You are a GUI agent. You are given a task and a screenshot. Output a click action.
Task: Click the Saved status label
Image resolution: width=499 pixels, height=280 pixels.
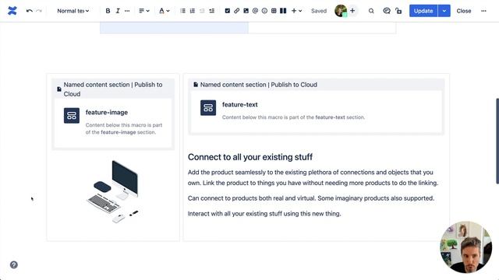[319, 11]
